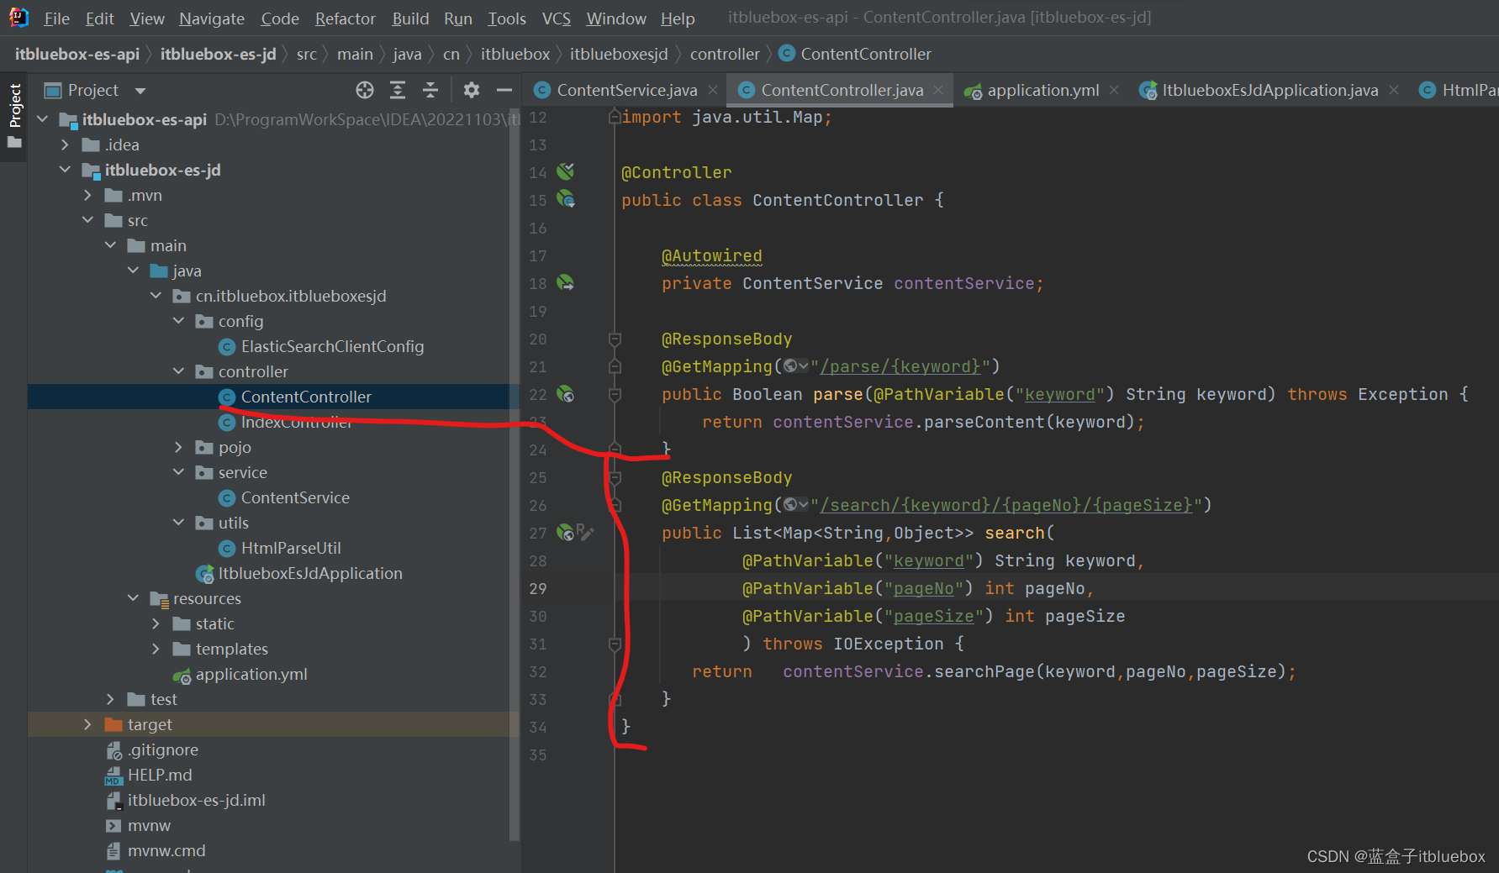Toggle code fold marker at line 22

(x=615, y=394)
